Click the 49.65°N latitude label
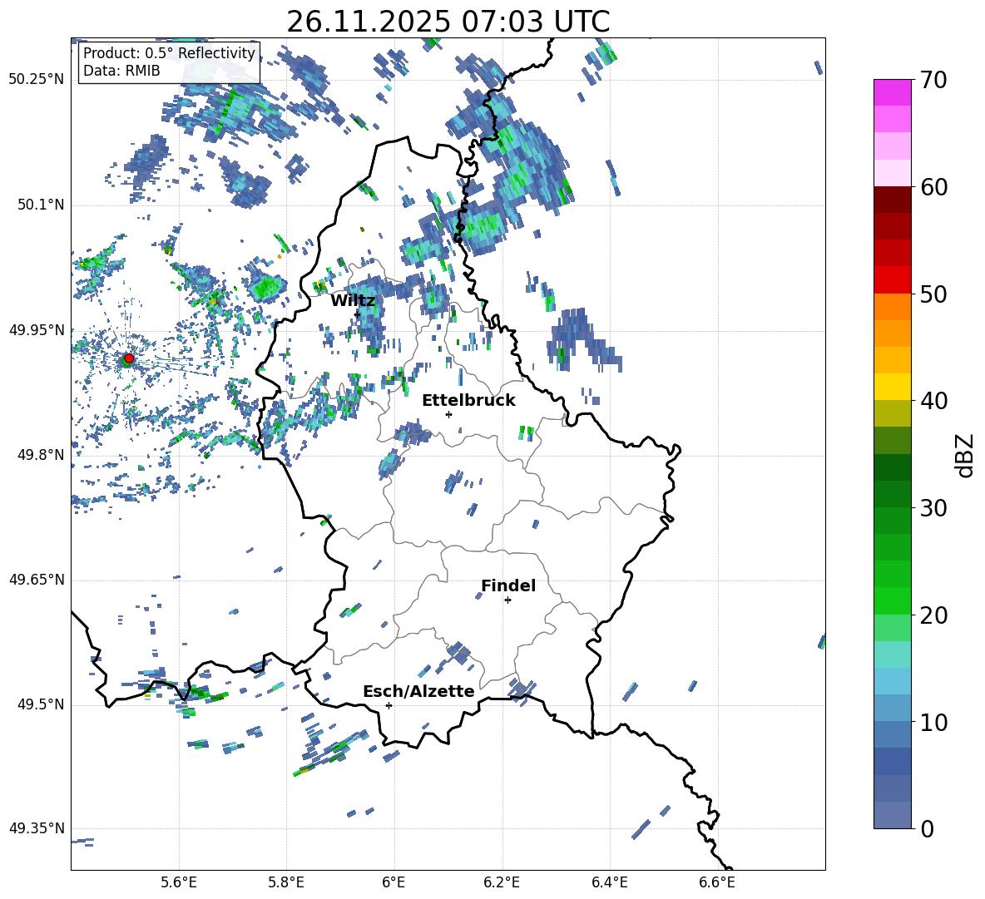This screenshot has width=985, height=899. point(37,580)
